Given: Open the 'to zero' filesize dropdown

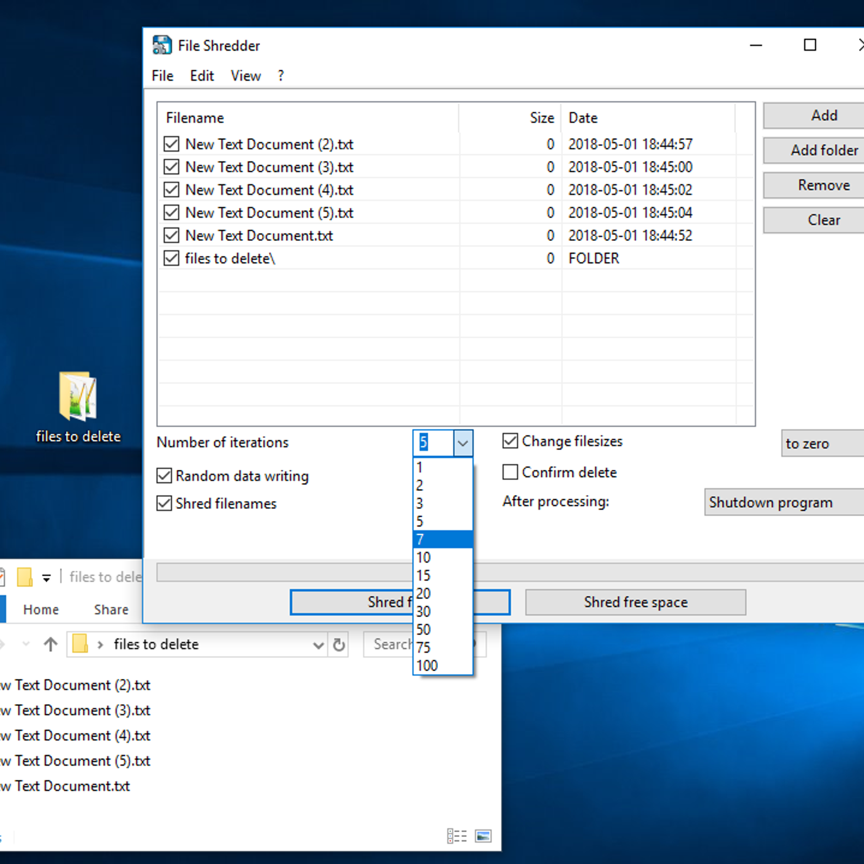Looking at the screenshot, I should click(822, 443).
